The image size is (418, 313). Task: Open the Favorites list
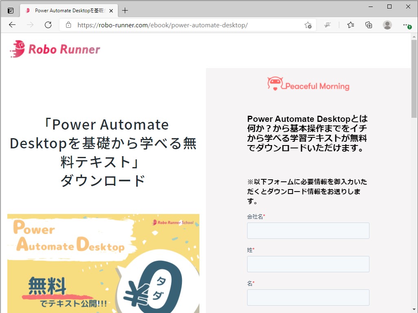tap(351, 25)
